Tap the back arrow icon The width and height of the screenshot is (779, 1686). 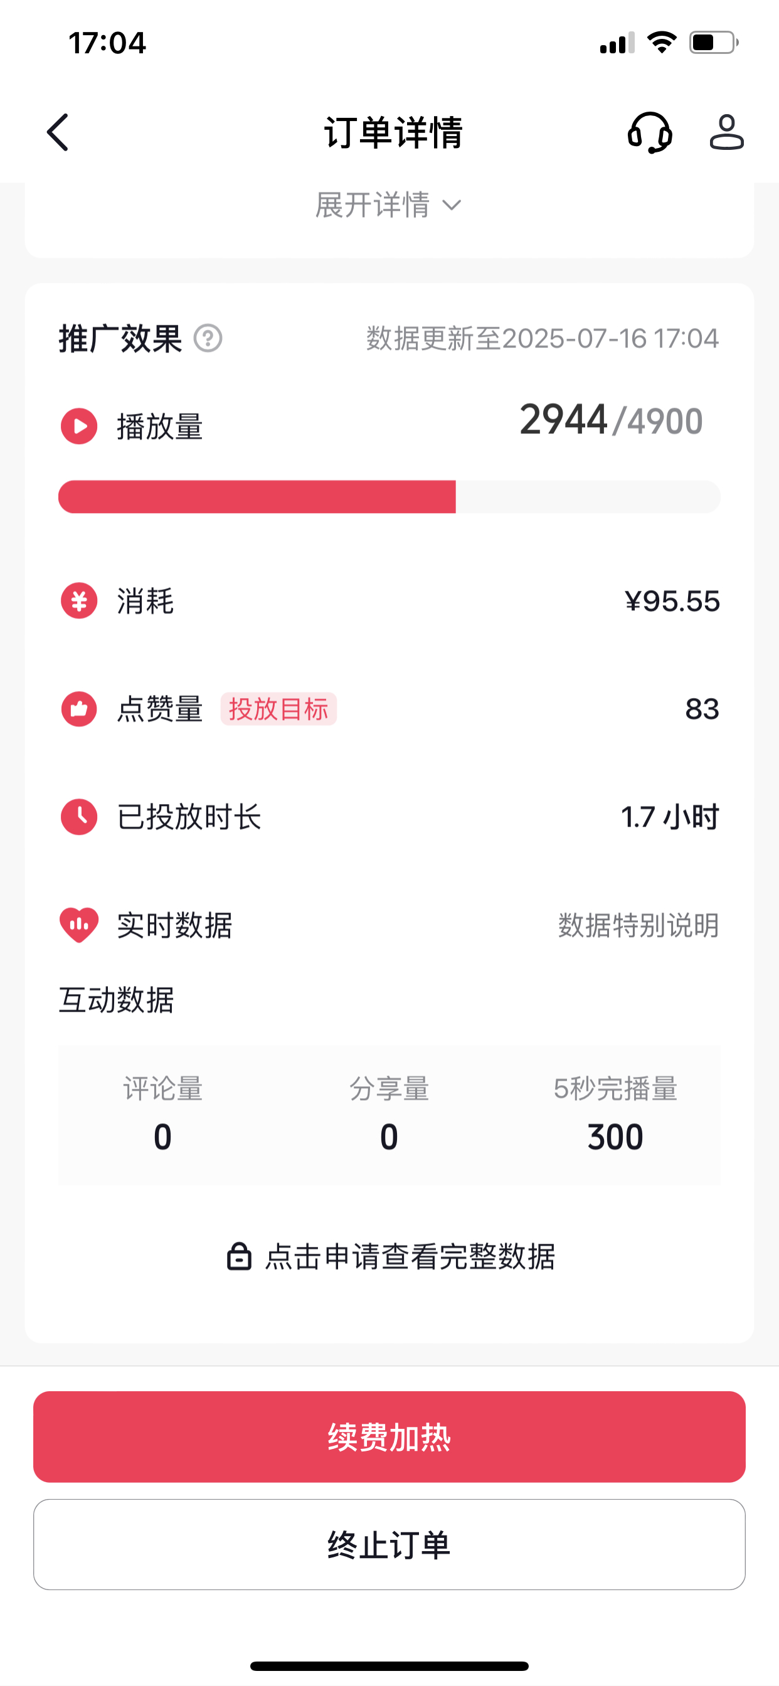pyautogui.click(x=58, y=132)
